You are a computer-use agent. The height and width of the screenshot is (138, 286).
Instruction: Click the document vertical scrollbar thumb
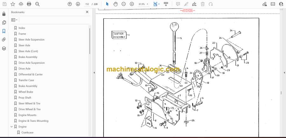click(281, 93)
